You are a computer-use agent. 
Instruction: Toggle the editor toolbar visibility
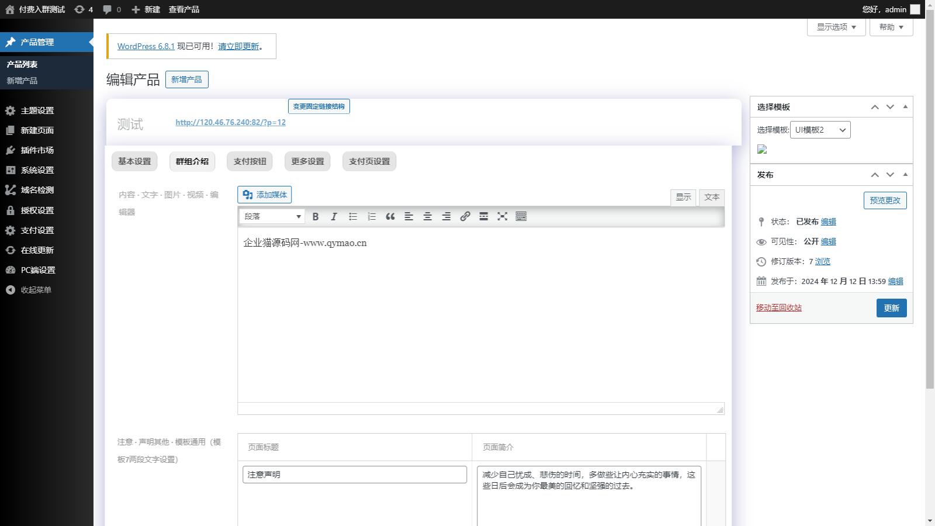pyautogui.click(x=521, y=216)
